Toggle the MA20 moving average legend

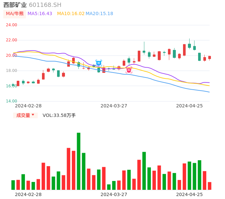click(x=99, y=14)
